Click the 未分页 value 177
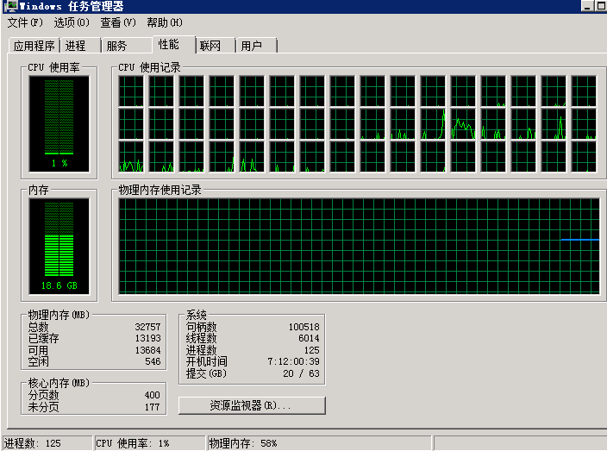Viewport: 607px width, 451px height. [x=152, y=407]
